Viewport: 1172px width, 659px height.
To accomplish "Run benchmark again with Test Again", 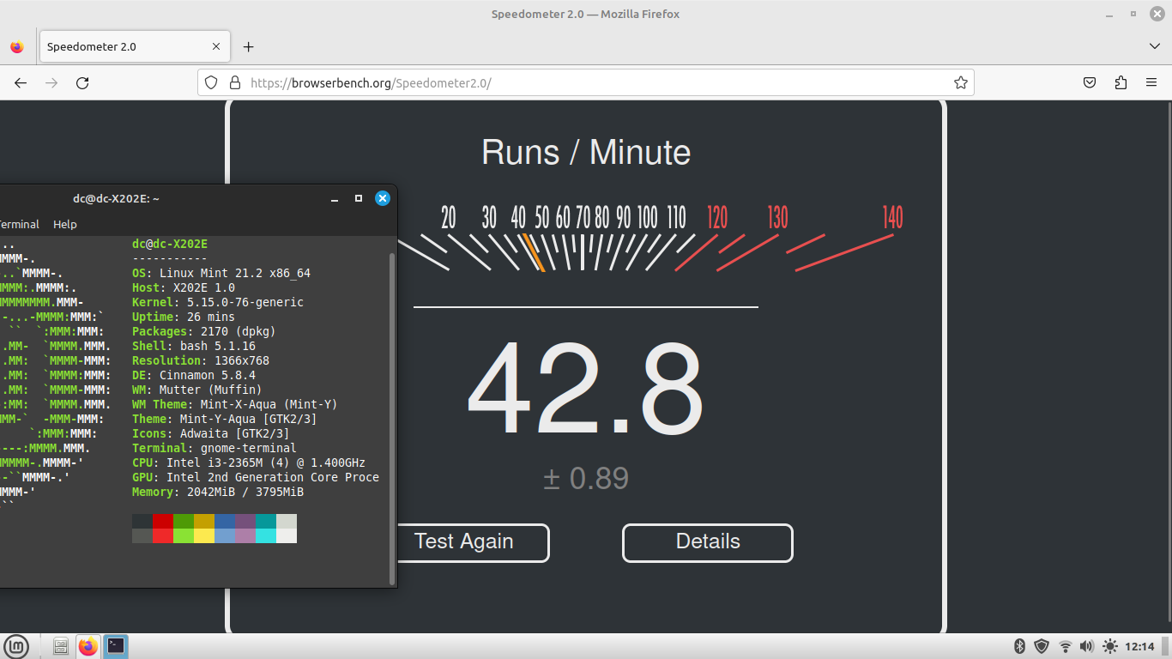I will [463, 542].
